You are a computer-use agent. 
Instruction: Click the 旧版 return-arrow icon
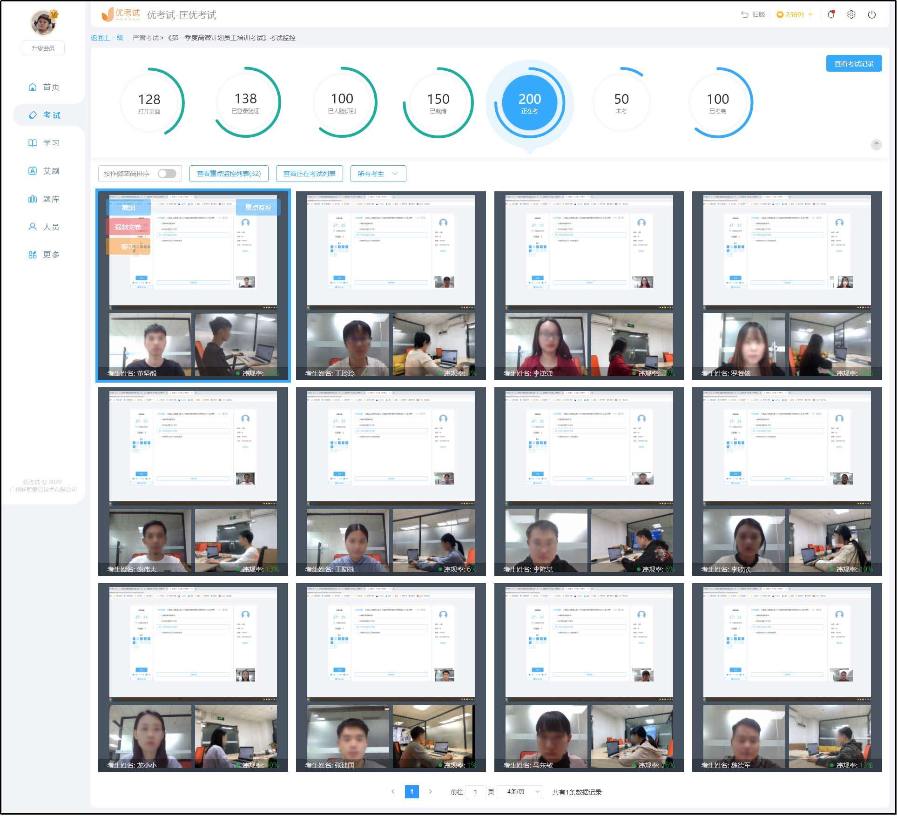pyautogui.click(x=745, y=14)
